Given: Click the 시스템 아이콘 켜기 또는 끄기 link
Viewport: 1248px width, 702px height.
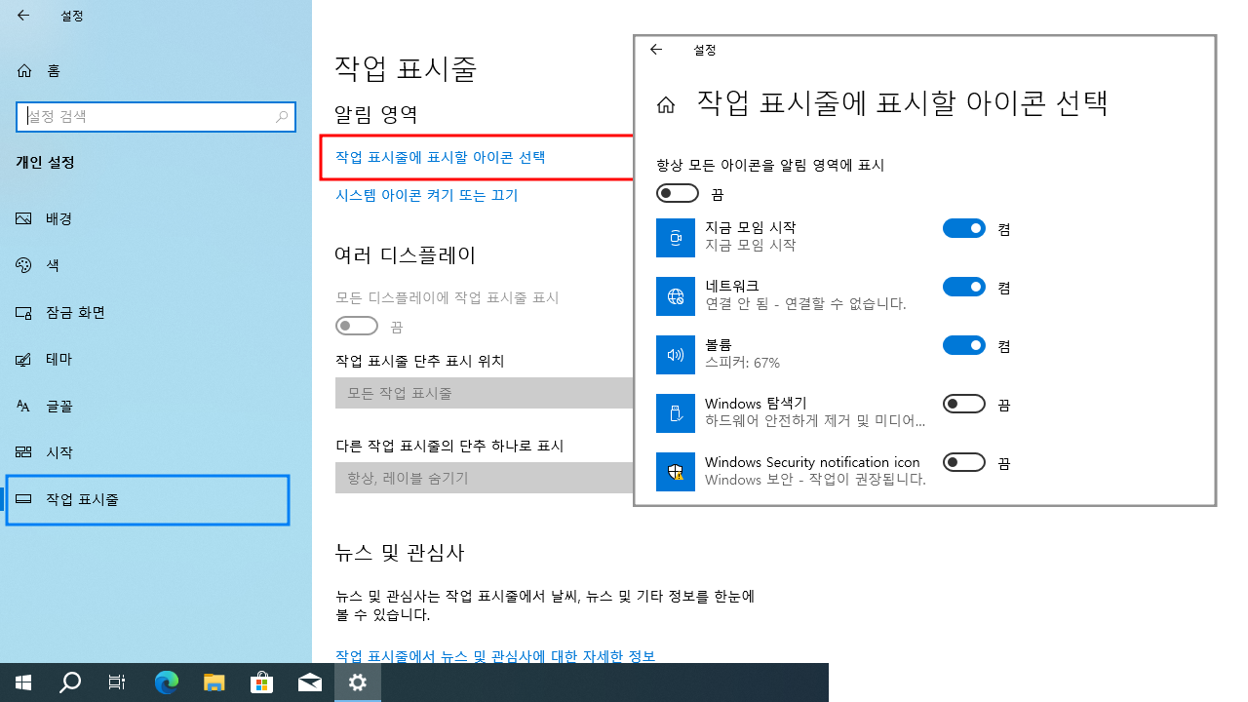Looking at the screenshot, I should [x=426, y=195].
